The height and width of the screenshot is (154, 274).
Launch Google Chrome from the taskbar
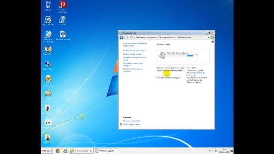[x=58, y=151]
